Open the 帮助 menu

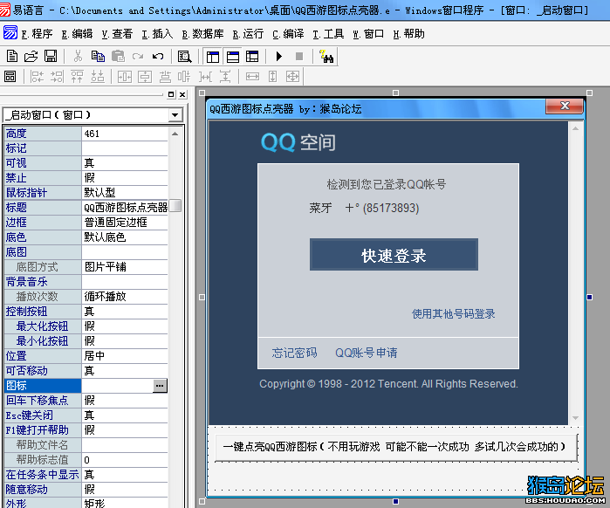(x=408, y=34)
